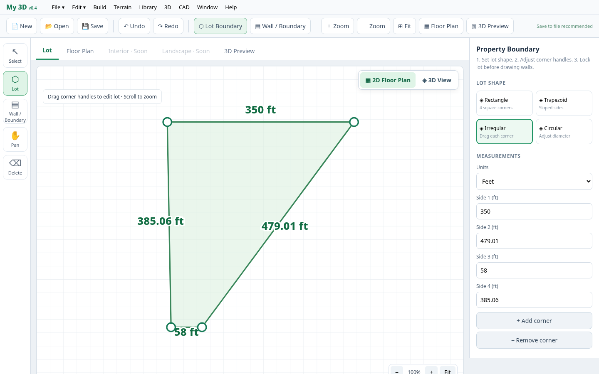Open the Terrain menu
The height and width of the screenshot is (374, 599).
click(x=123, y=7)
